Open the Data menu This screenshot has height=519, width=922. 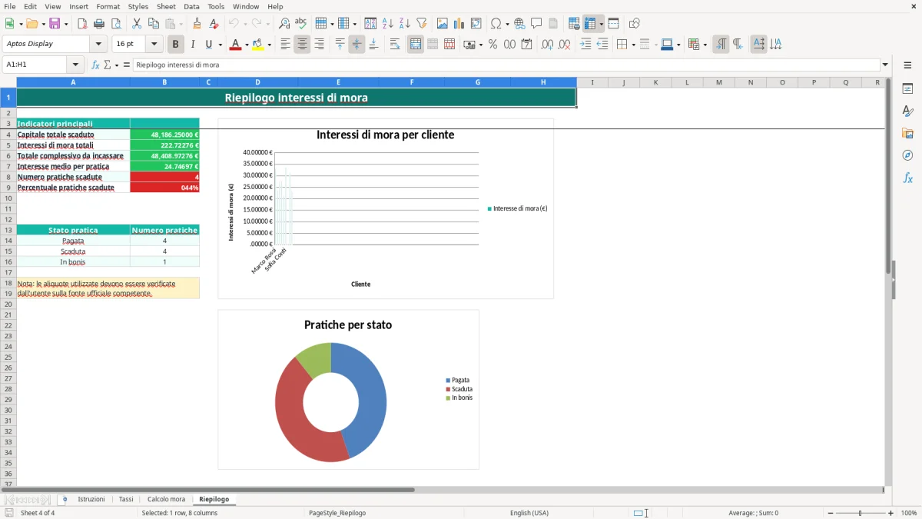[191, 6]
